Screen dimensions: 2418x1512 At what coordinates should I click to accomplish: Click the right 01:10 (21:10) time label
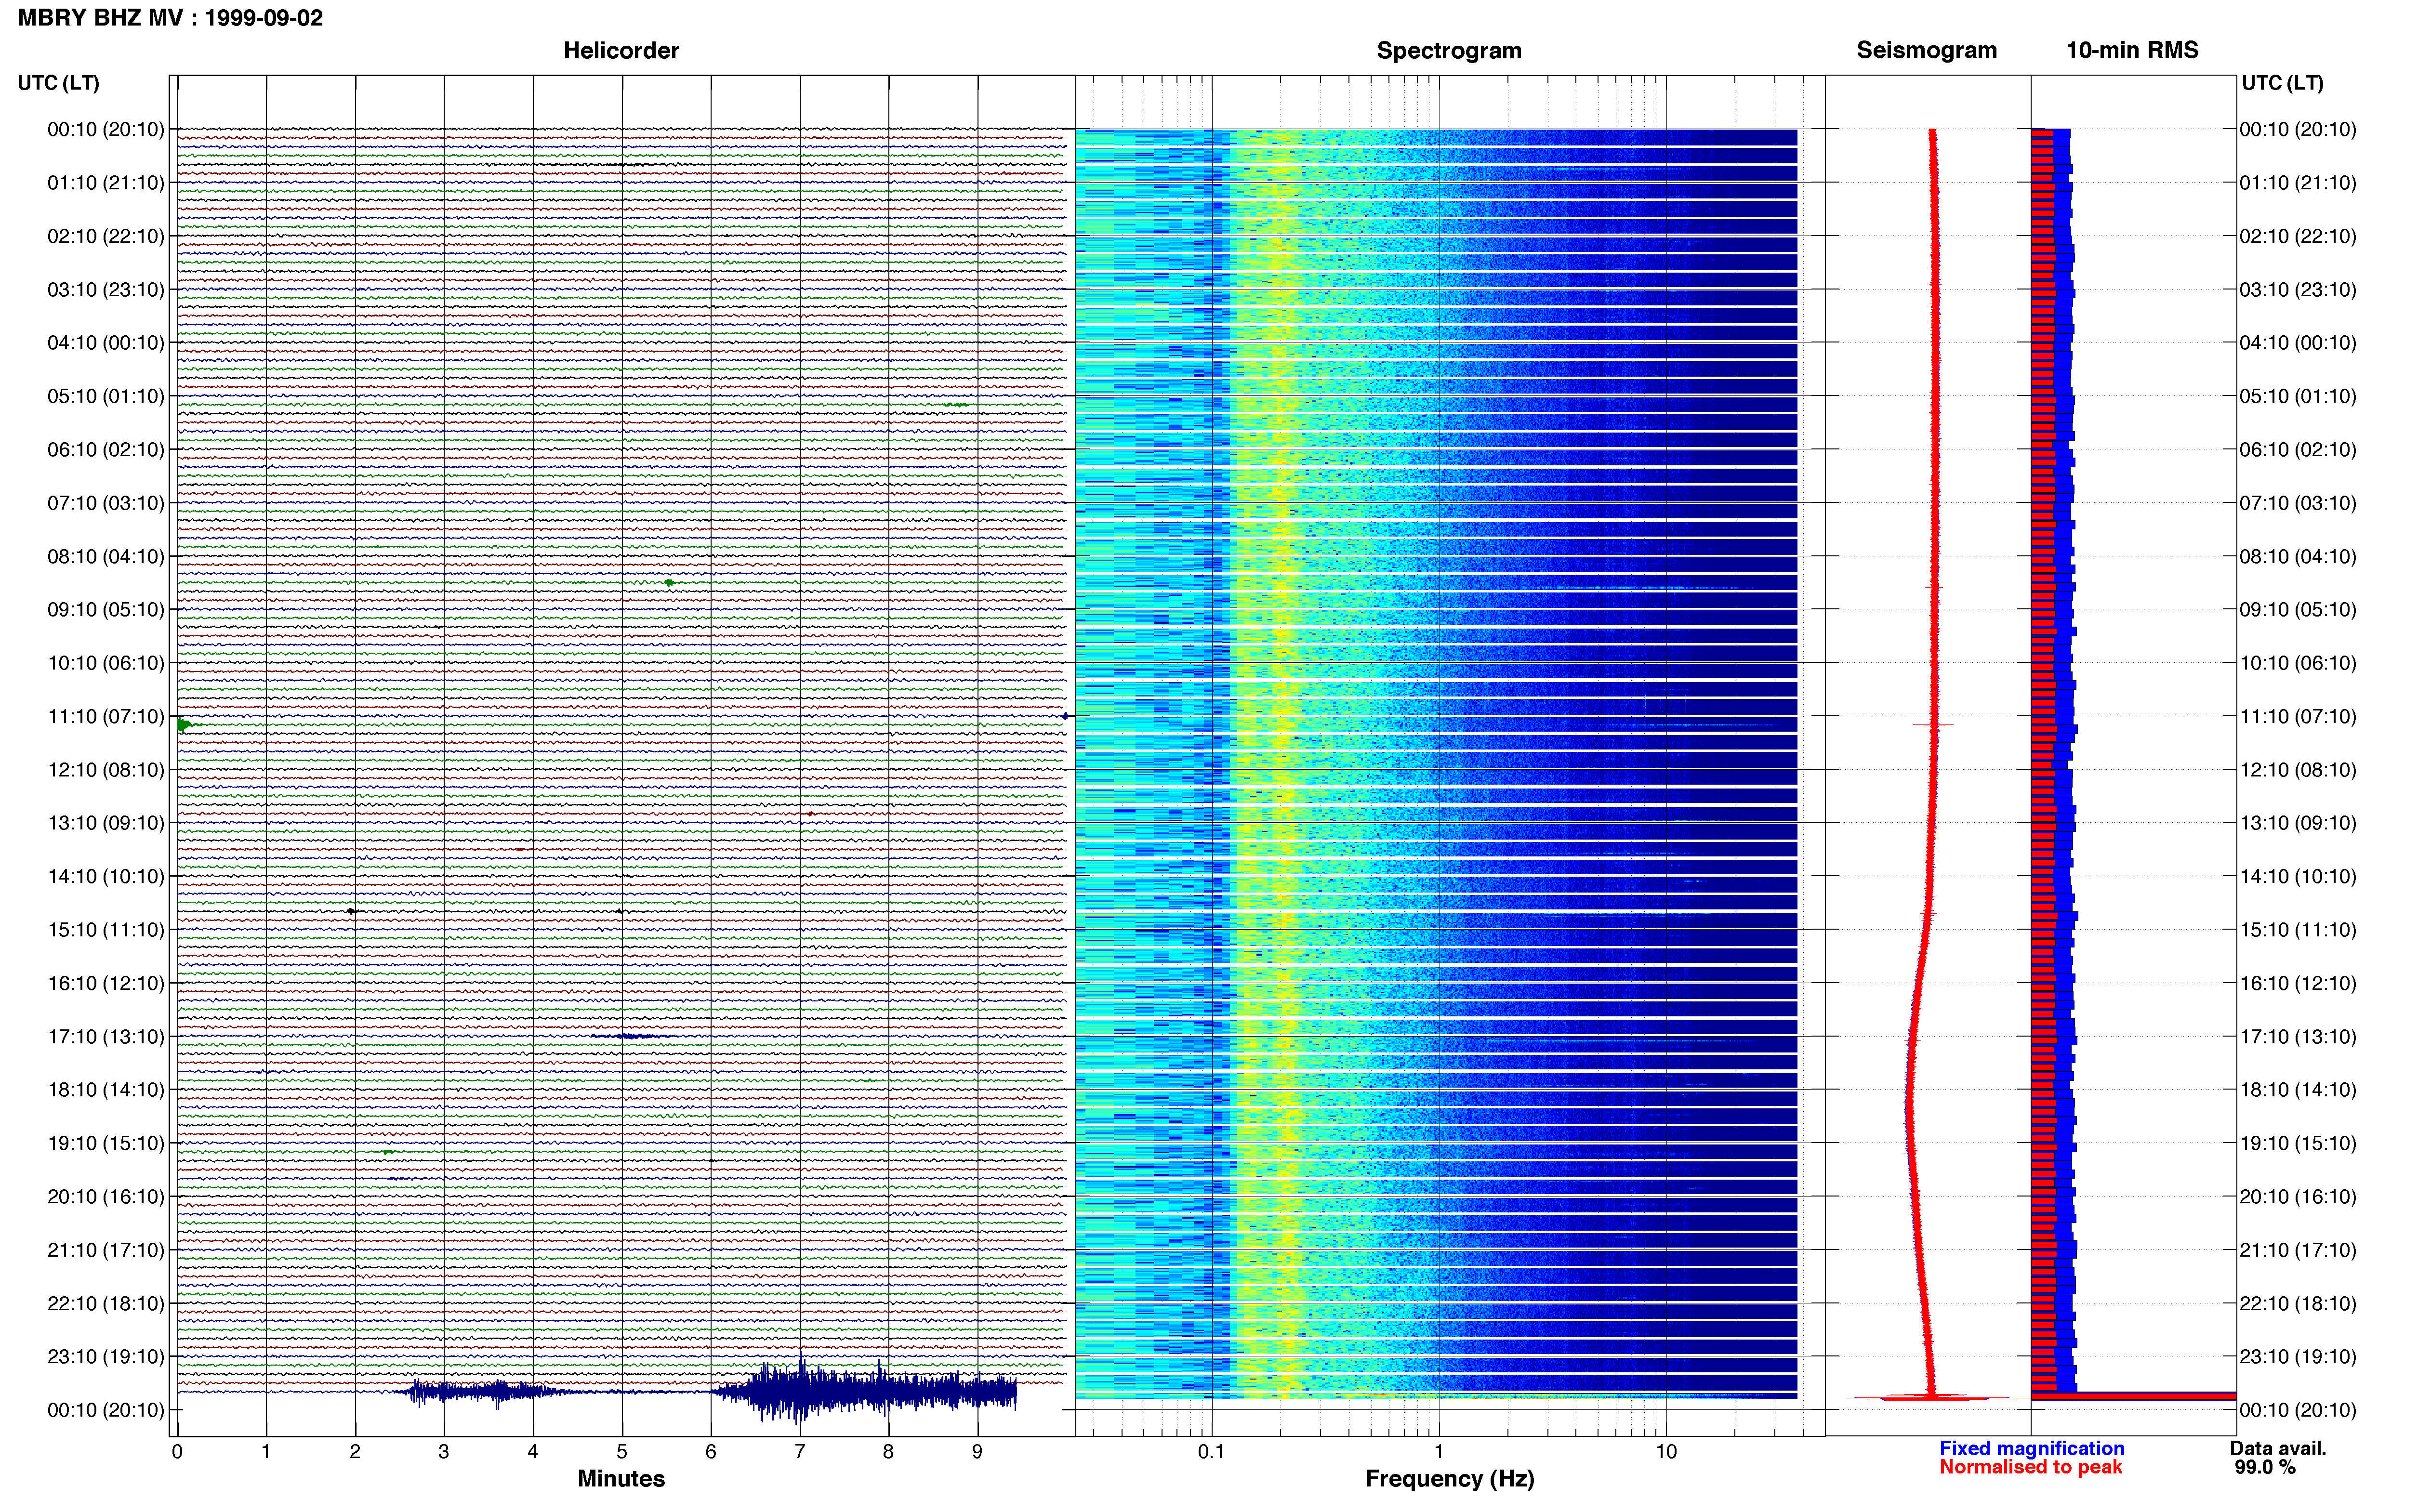[2298, 183]
